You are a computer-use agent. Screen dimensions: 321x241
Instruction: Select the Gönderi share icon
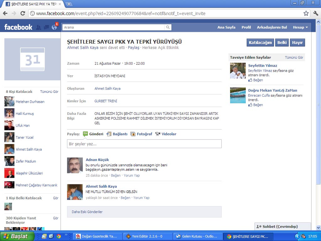coord(86,134)
